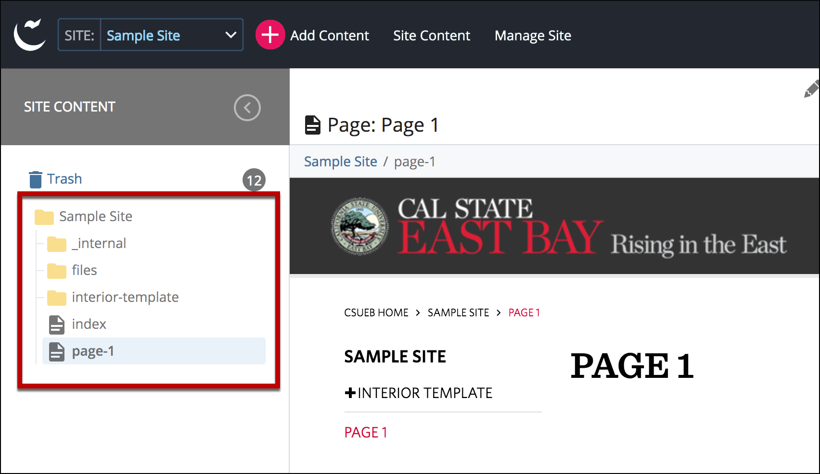Collapse the Site Content side panel

click(x=247, y=108)
